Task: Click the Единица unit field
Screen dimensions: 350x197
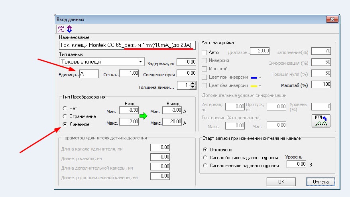Action: [89, 74]
